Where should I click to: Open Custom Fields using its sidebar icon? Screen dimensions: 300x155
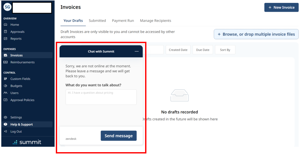pyautogui.click(x=6, y=79)
